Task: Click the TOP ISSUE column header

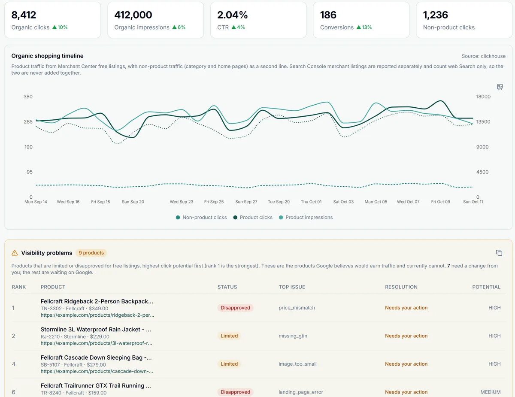Action: 292,287
